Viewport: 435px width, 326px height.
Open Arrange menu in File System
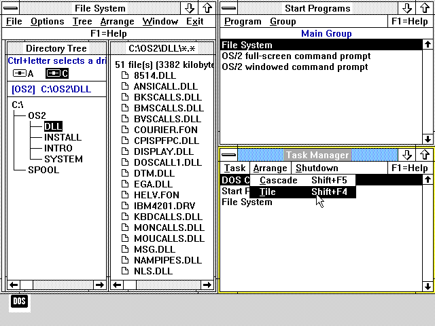[x=117, y=21]
